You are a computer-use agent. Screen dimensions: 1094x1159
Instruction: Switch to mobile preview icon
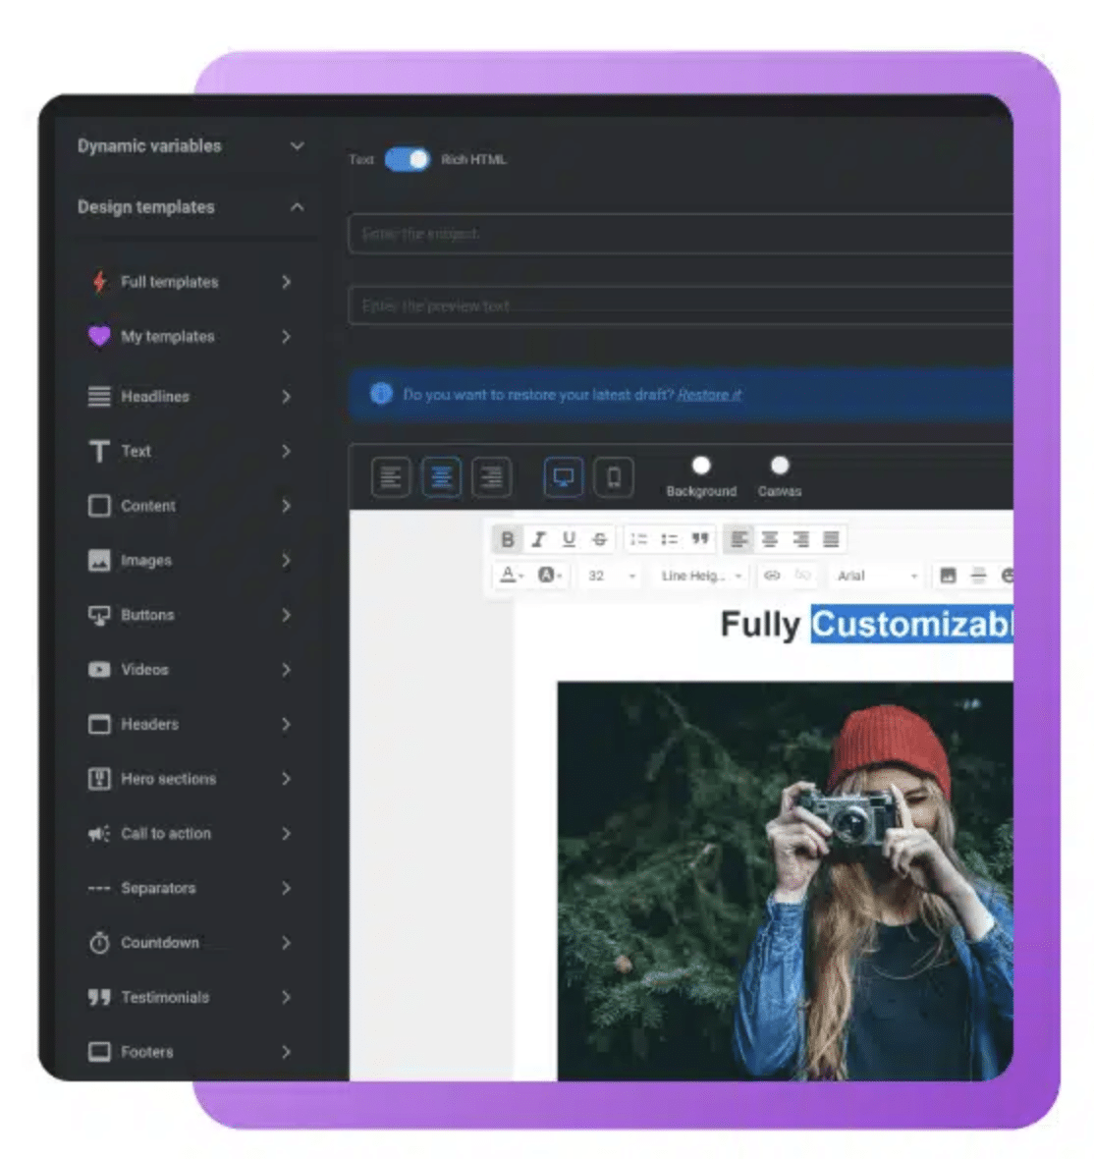pyautogui.click(x=613, y=478)
